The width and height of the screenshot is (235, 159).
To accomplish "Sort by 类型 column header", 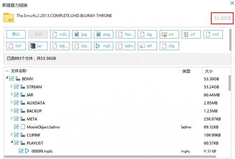I will coord(186,71).
